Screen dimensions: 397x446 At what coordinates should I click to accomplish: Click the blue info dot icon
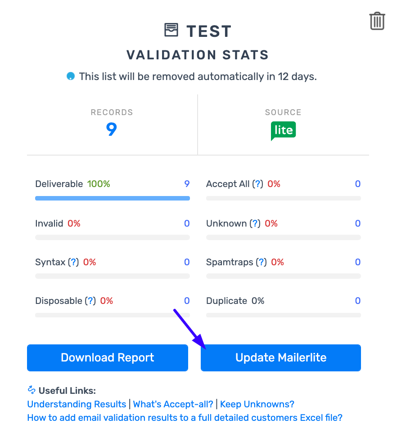pyautogui.click(x=71, y=76)
